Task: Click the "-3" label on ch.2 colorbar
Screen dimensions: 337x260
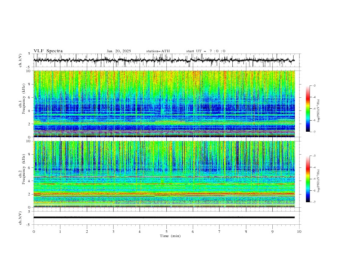Action: coord(314,156)
